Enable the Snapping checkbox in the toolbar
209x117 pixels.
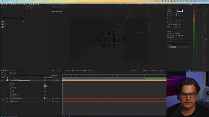pyautogui.click(x=63, y=5)
